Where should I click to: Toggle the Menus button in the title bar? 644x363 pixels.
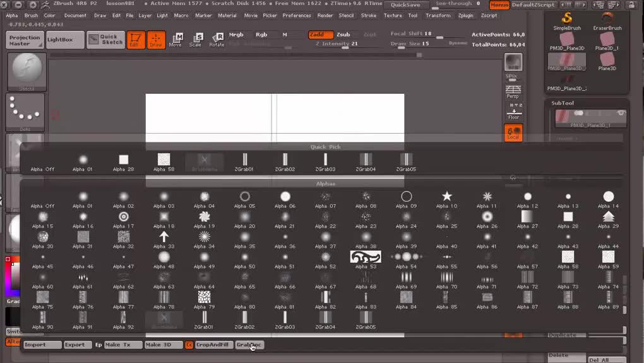click(x=499, y=5)
